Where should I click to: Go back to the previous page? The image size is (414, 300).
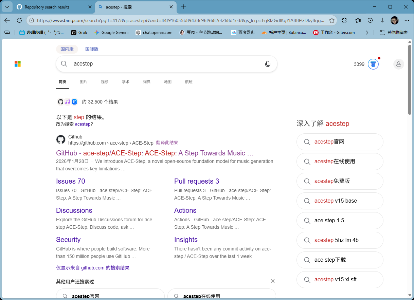point(7,20)
